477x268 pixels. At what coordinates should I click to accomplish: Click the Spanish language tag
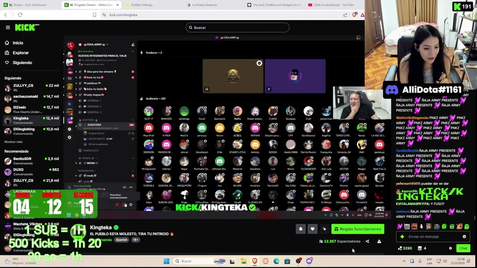(x=121, y=240)
